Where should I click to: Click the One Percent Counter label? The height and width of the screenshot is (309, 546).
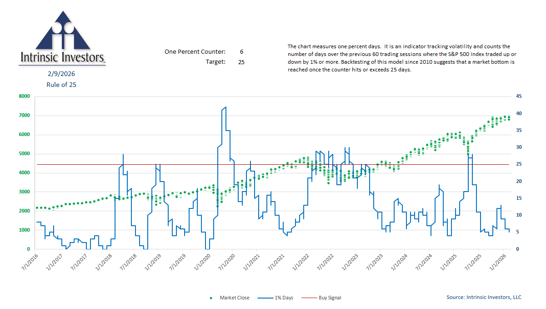[x=195, y=52]
